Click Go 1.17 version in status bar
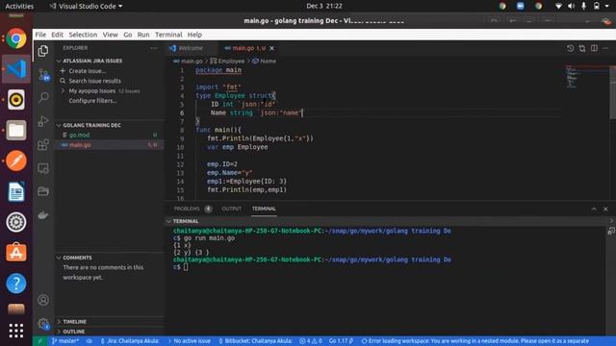Screen dimensions: 616x346 [x=341, y=341]
